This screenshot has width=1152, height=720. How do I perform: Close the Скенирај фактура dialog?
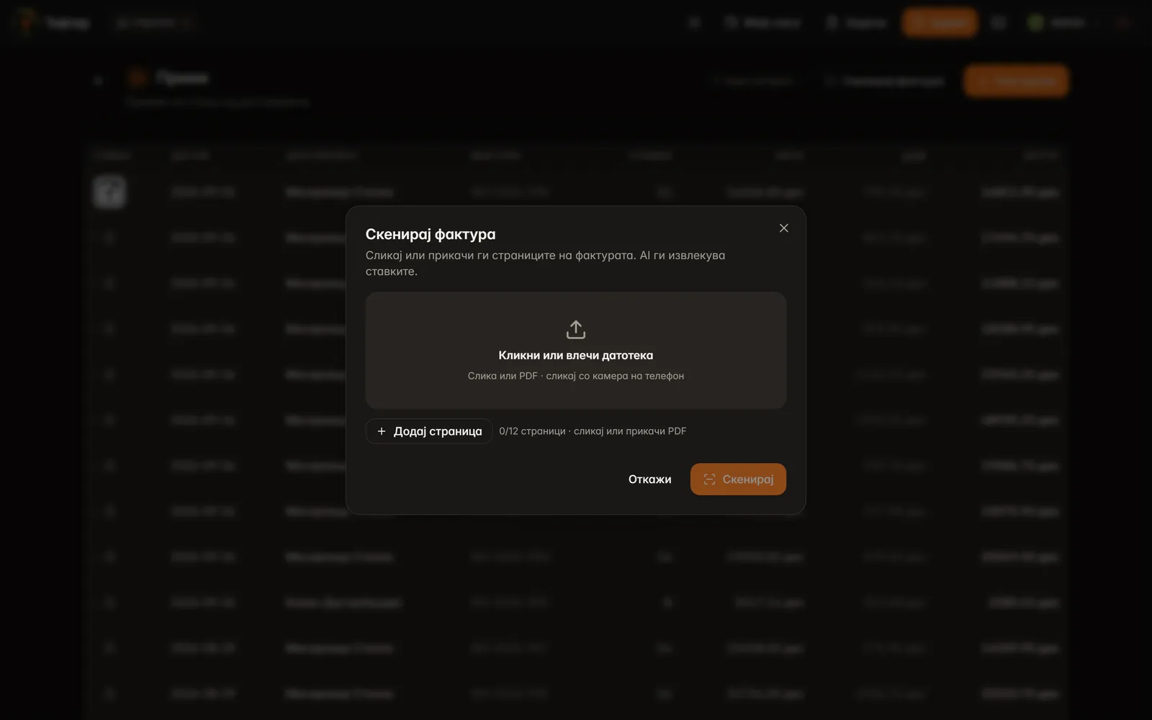pyautogui.click(x=784, y=228)
